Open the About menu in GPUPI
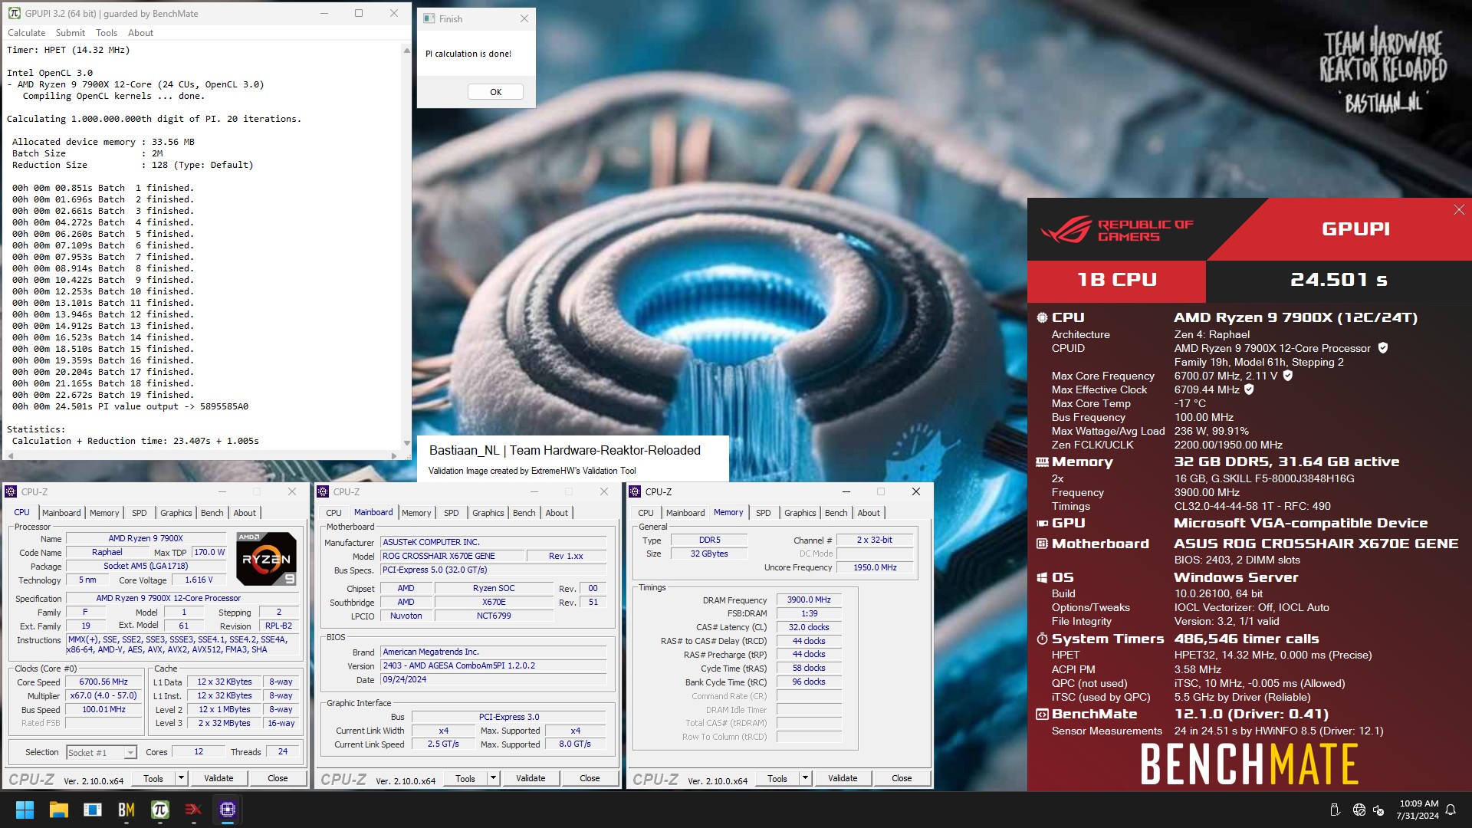 tap(140, 33)
